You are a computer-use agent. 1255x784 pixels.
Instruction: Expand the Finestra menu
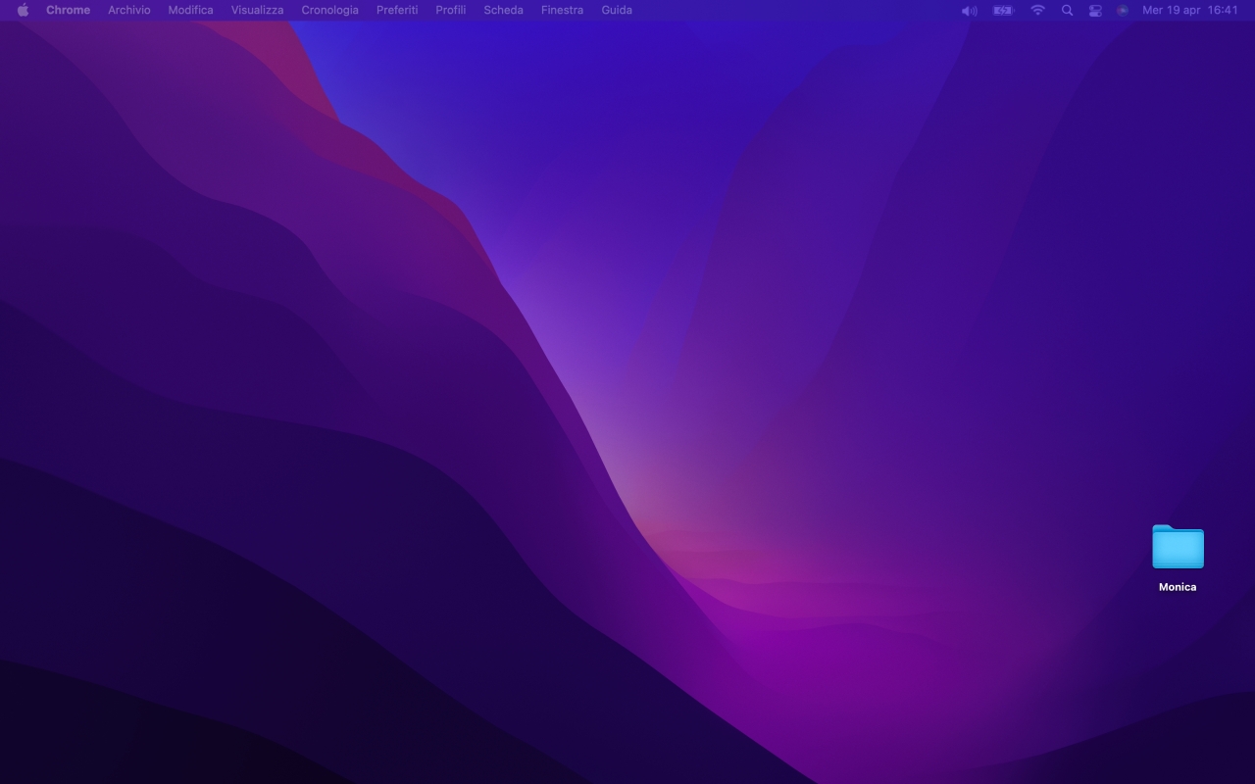(x=562, y=10)
